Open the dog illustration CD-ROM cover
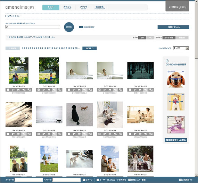 176,102
